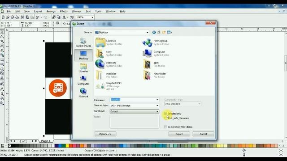
Task: Select the Ellipse tool in toolbox
Action: pyautogui.click(x=2, y=64)
